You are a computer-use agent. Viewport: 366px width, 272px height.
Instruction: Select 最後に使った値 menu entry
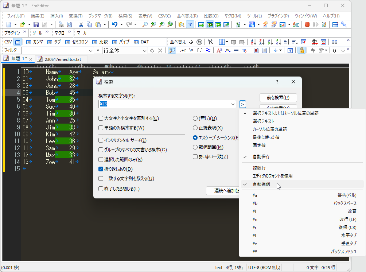[x=266, y=137]
